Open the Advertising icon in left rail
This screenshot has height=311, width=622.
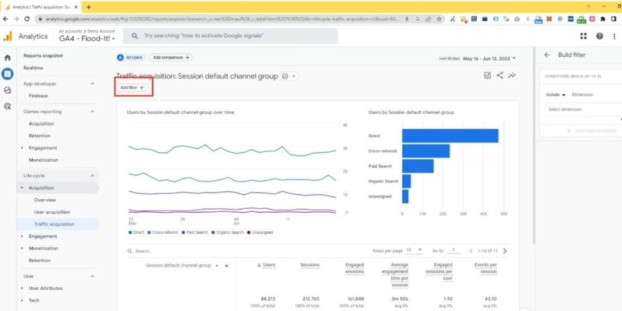tap(7, 106)
